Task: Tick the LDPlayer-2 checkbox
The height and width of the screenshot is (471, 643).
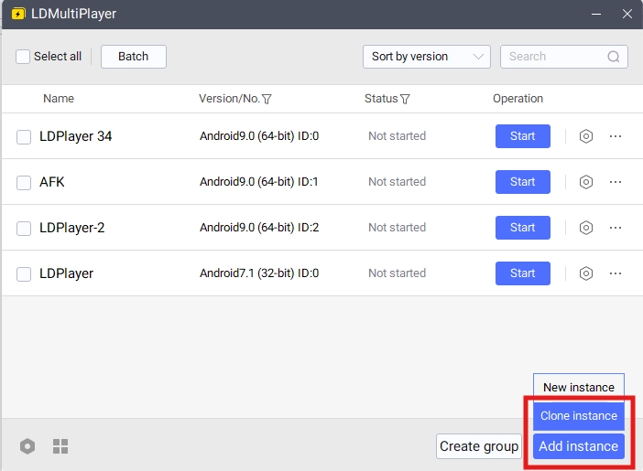Action: tap(24, 229)
